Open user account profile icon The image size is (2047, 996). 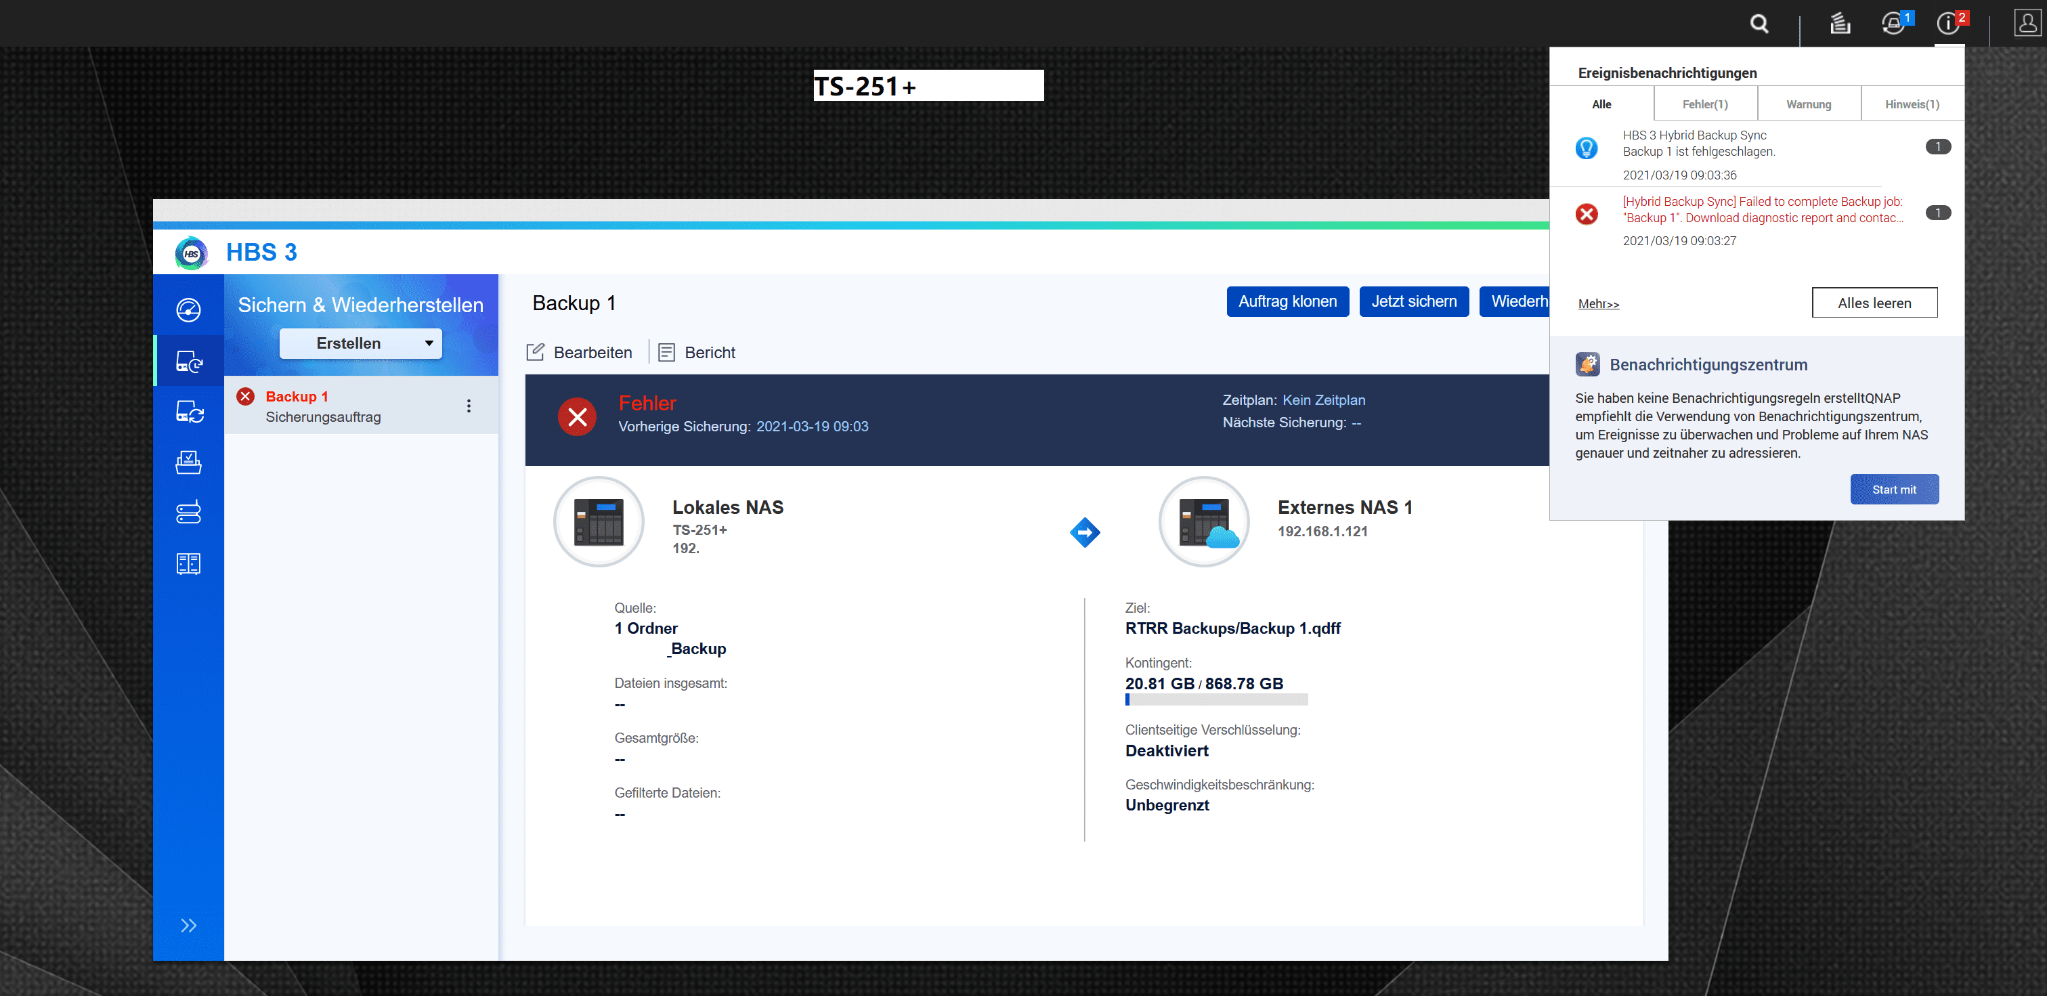2027,23
